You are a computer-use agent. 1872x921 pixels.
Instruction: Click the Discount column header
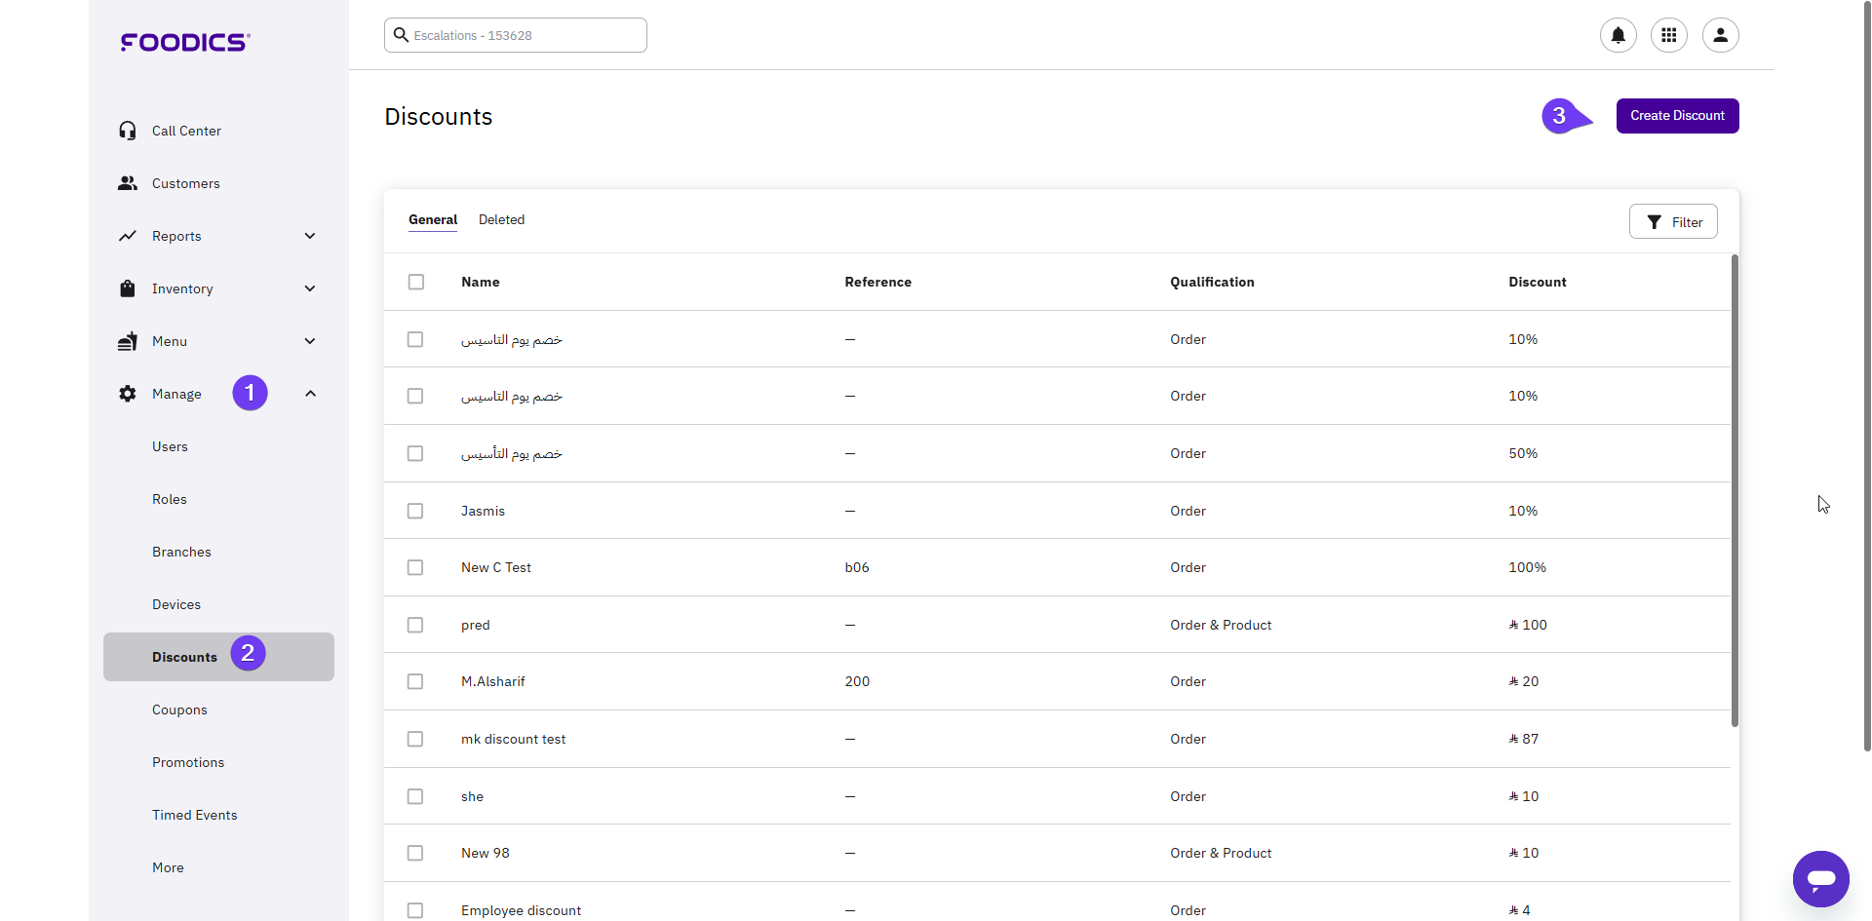coord(1538,282)
